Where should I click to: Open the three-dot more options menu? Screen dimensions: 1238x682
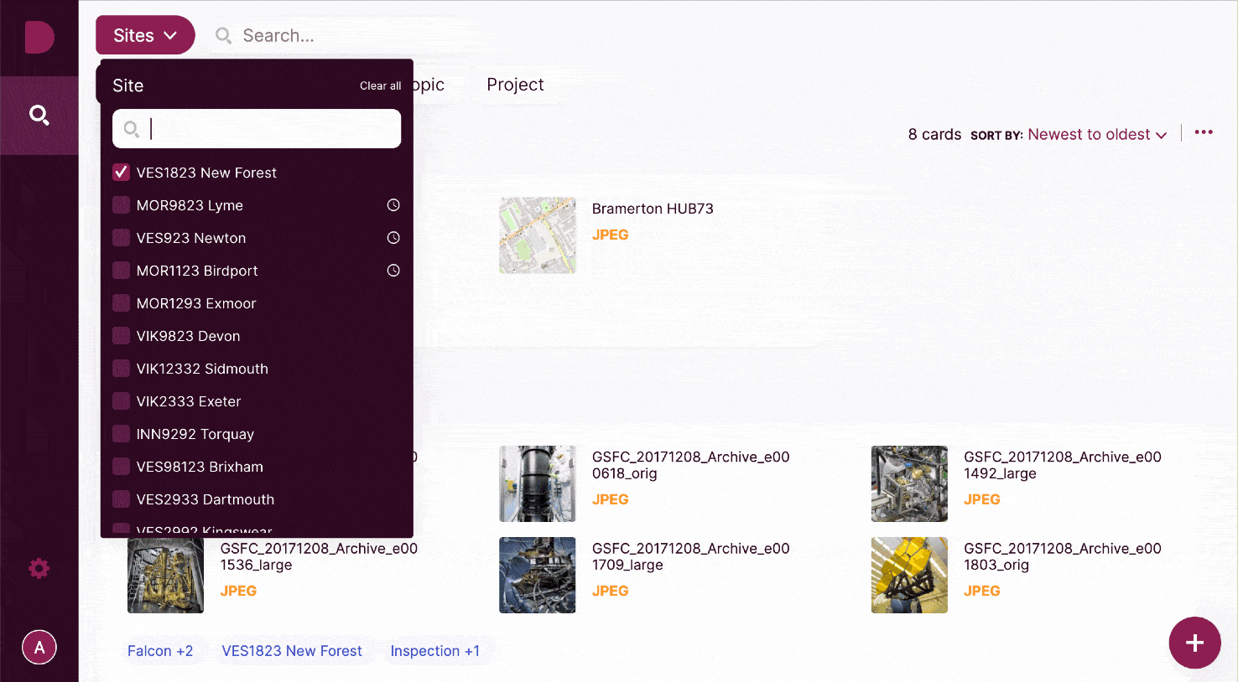(1204, 132)
